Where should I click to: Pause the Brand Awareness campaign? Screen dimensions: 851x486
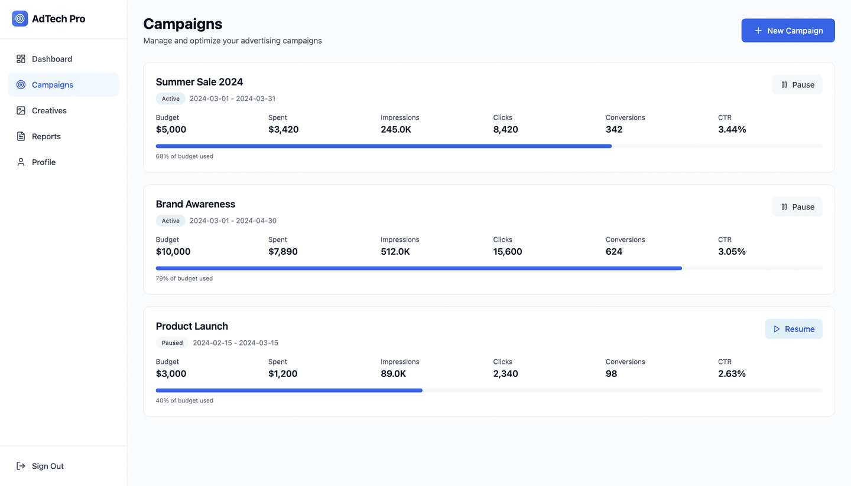pos(797,206)
